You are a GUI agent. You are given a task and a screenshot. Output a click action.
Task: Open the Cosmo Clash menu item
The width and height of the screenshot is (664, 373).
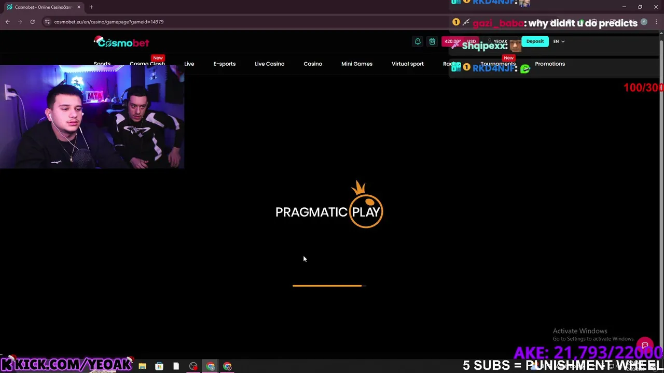coord(147,64)
